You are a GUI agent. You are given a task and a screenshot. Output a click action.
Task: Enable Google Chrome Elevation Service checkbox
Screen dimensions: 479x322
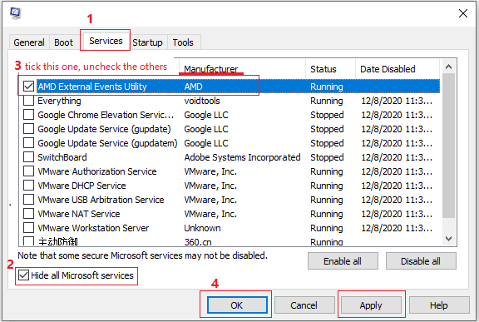(x=29, y=115)
